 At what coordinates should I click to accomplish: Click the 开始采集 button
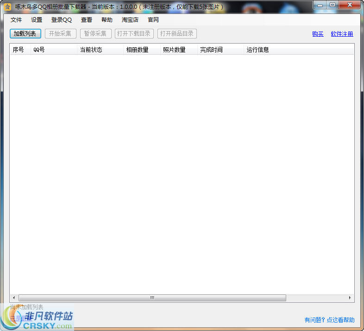60,34
